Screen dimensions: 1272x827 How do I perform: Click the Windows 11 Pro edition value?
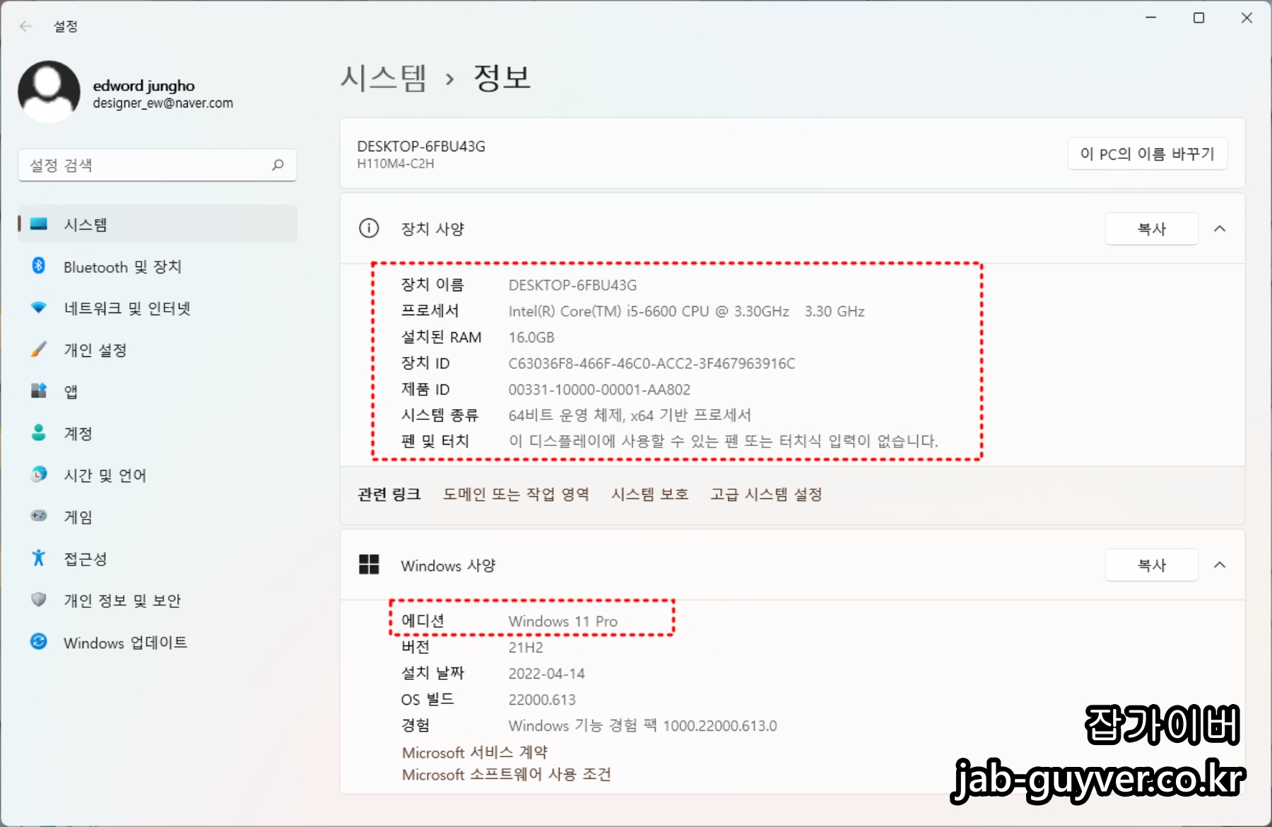point(563,621)
